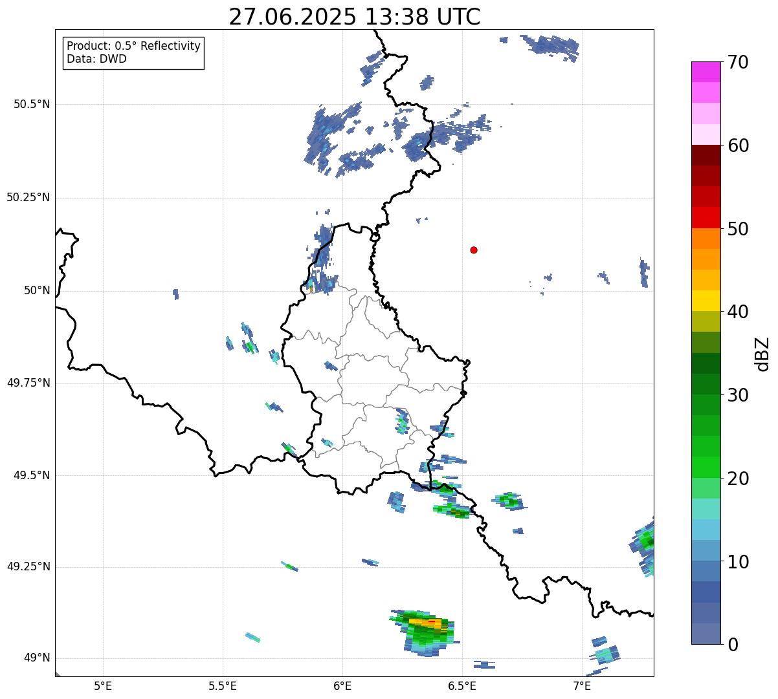The height and width of the screenshot is (699, 778).
Task: Click the 5.5°E longitude label
Action: pos(223,685)
